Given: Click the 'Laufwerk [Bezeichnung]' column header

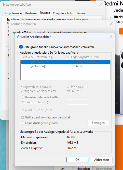Looking at the screenshot, I should [37, 57].
